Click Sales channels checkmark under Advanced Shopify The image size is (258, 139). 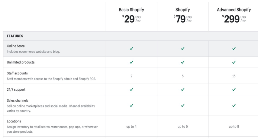pyautogui.click(x=234, y=105)
